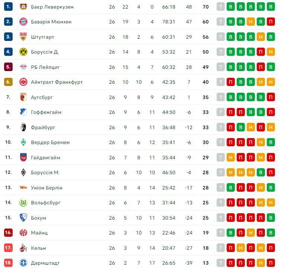Click the Bayer Leverkusen club logo
The image size is (282, 268).
pos(23,7)
